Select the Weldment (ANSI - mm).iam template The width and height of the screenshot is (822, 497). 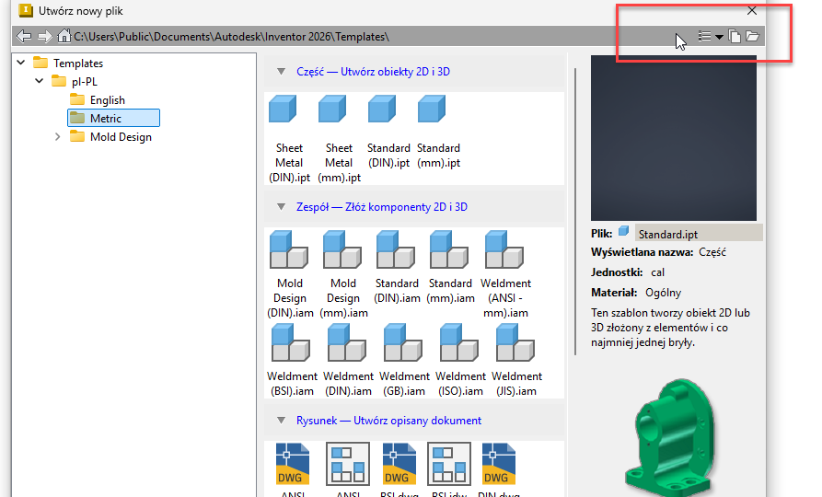tap(505, 274)
